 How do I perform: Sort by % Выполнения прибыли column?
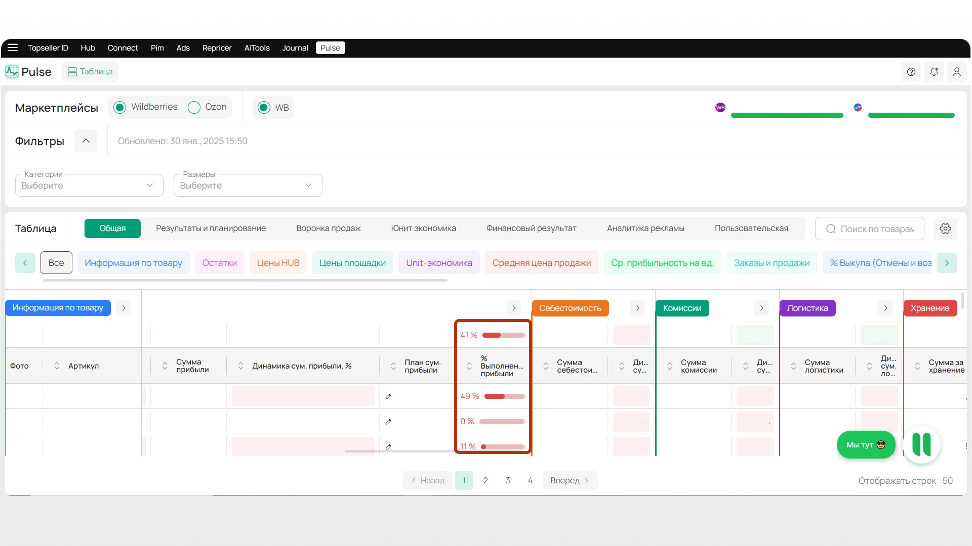469,366
